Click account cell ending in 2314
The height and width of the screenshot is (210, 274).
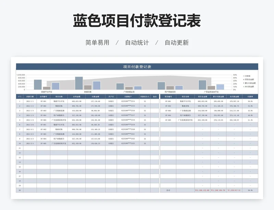pyautogui.click(x=128, y=101)
